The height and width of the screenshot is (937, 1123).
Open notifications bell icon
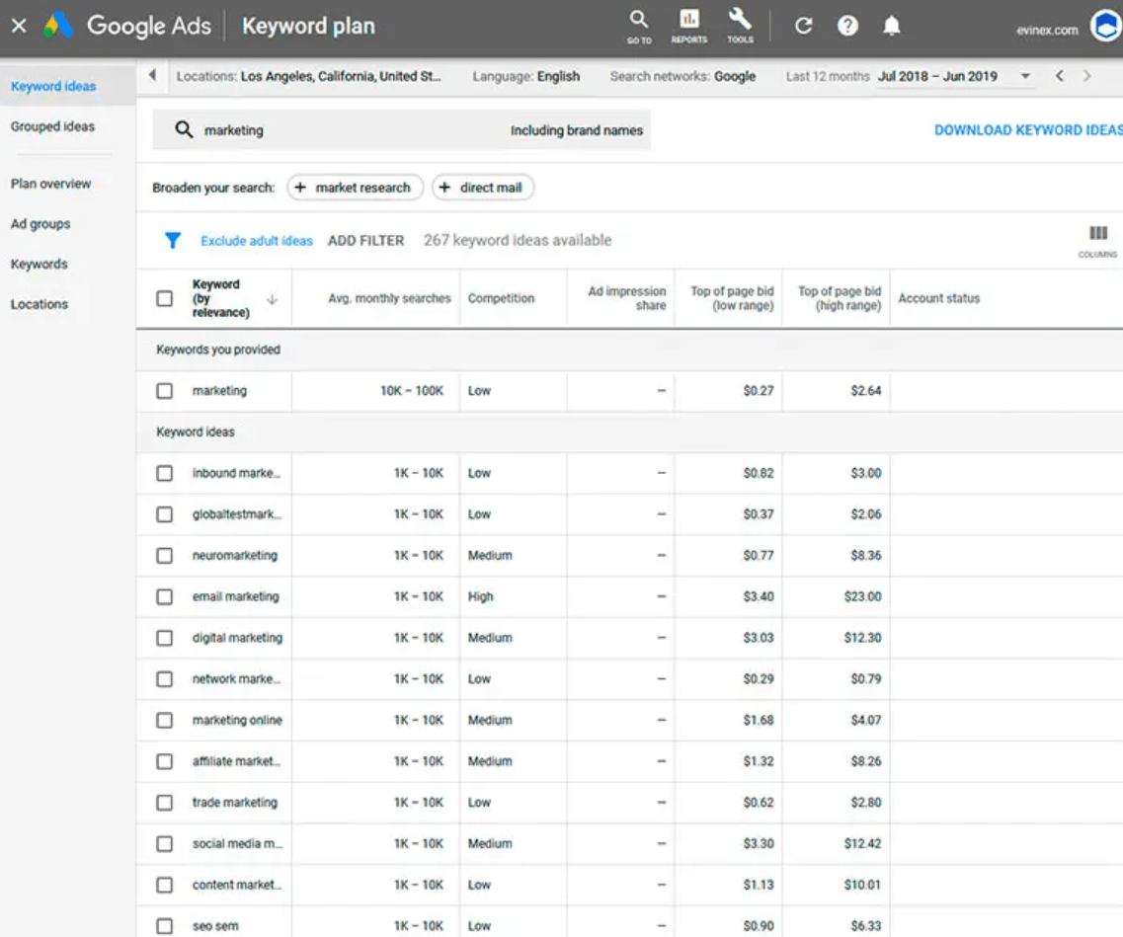tap(891, 26)
